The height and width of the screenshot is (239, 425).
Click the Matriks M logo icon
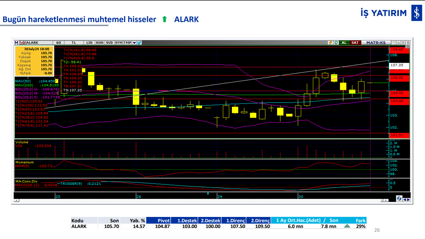tap(16, 43)
